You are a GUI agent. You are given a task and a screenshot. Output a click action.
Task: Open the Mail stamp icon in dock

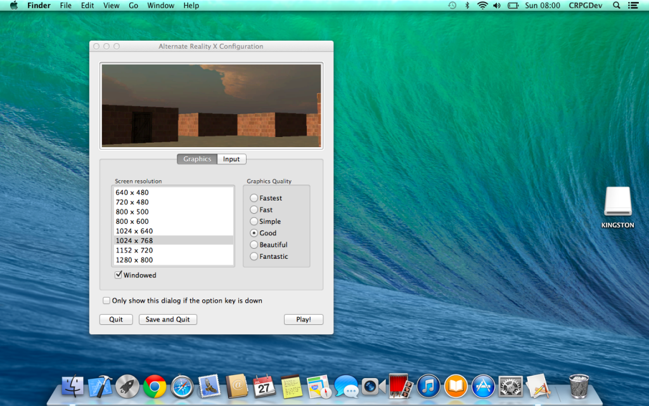pyautogui.click(x=209, y=386)
